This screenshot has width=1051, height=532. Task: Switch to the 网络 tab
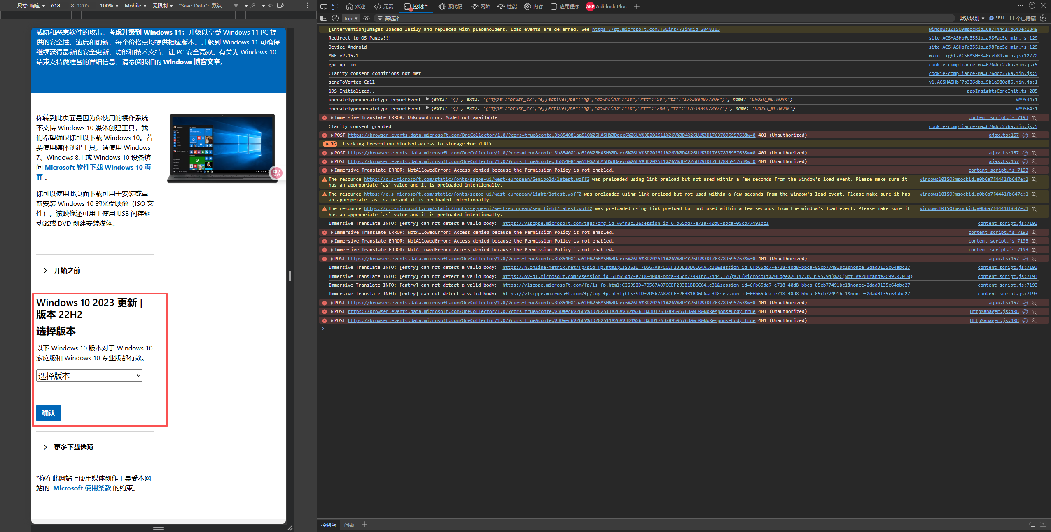[x=481, y=7]
